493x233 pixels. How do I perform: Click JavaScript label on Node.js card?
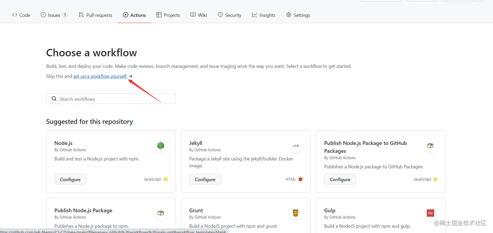[152, 179]
